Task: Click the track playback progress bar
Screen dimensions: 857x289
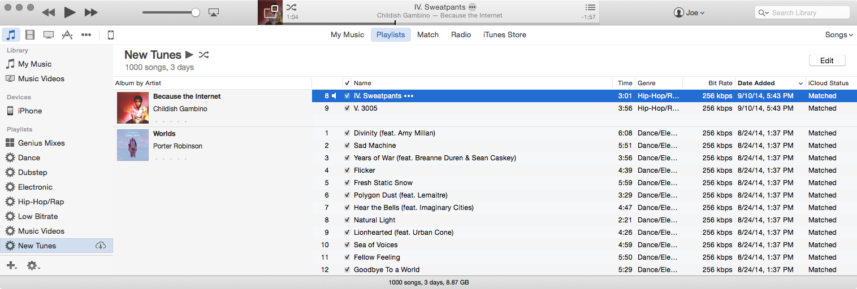Action: [x=442, y=23]
